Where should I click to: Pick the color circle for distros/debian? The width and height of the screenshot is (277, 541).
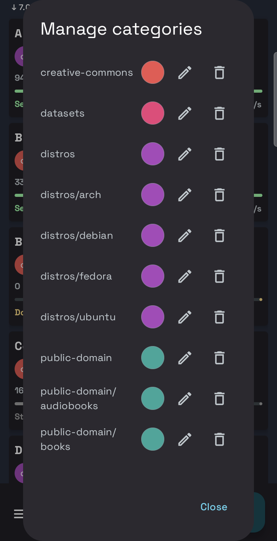tap(153, 235)
